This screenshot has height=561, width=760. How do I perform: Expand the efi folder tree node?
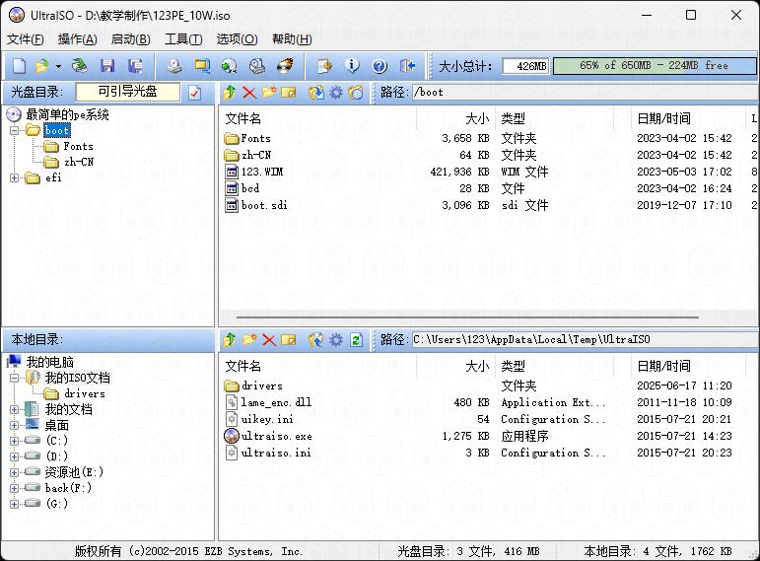pos(15,178)
